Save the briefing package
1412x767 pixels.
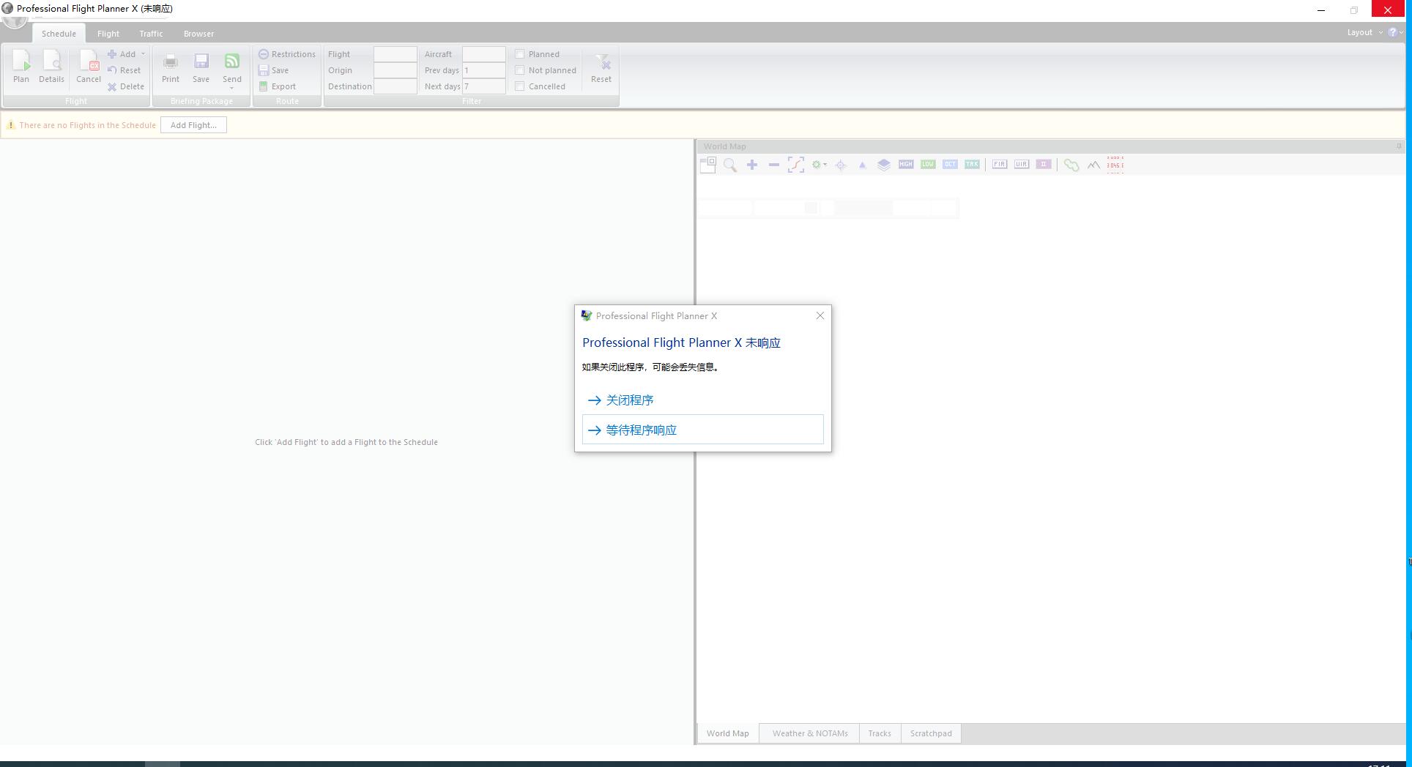[201, 67]
